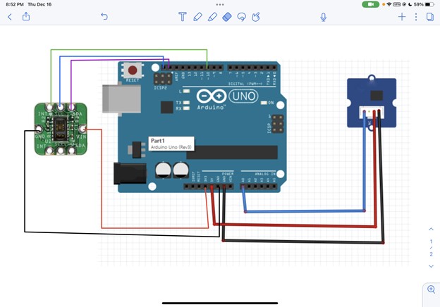Toggle the Eraser tool
440x307 pixels.
pos(226,16)
